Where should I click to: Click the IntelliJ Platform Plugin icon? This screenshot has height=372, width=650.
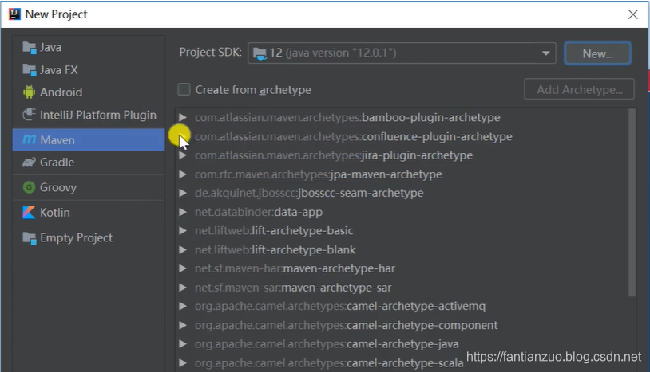tap(29, 115)
